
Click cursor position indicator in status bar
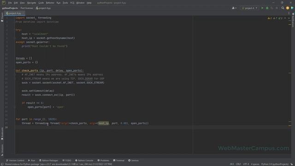tap(232, 164)
